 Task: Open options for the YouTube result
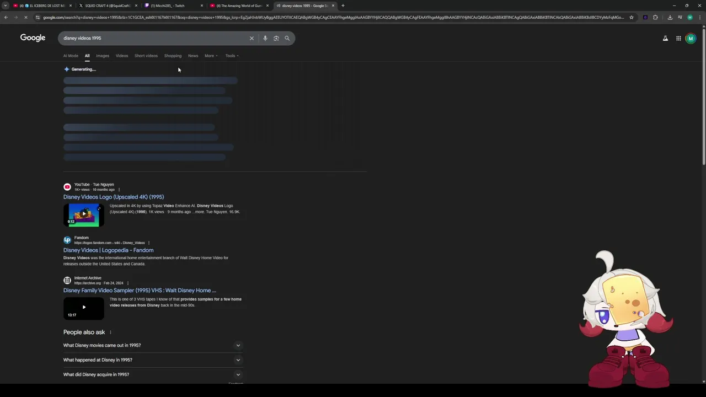119,190
